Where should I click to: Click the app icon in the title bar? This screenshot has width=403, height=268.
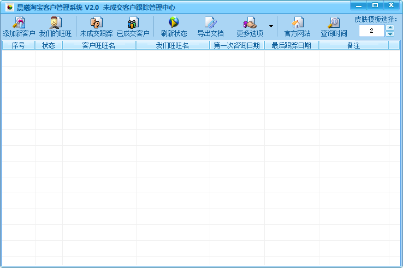(10, 7)
